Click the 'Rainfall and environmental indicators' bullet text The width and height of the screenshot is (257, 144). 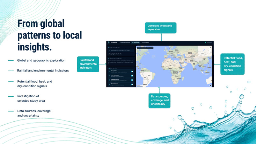[x=43, y=71]
